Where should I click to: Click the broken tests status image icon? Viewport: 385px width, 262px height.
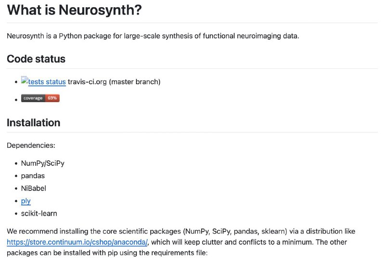point(25,80)
